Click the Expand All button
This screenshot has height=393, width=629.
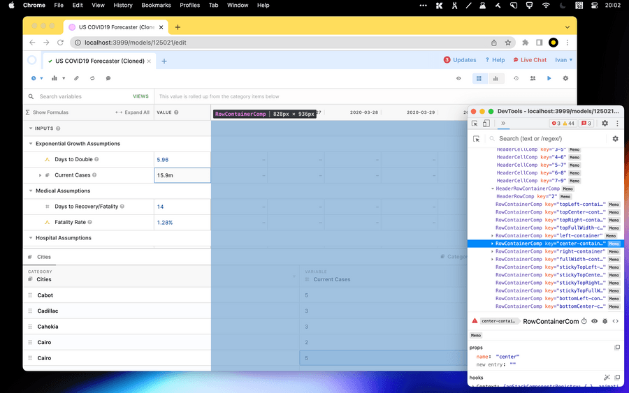(x=133, y=112)
